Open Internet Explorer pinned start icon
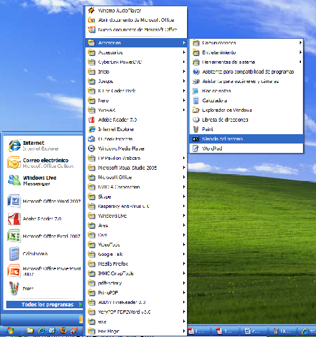Viewport: 316px width, 337px height. tap(14, 145)
